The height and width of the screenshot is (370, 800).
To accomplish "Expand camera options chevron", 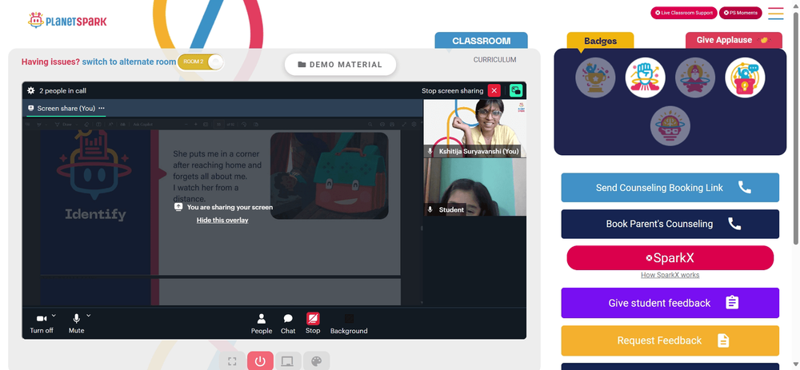I will [x=54, y=316].
